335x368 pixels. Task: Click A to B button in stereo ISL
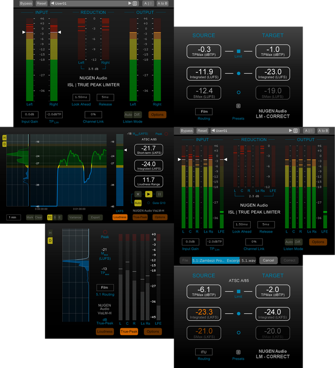(x=162, y=3)
